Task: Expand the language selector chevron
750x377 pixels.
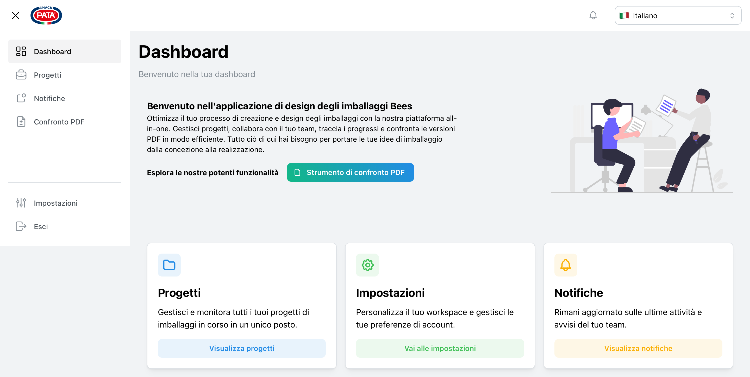Action: pyautogui.click(x=733, y=15)
